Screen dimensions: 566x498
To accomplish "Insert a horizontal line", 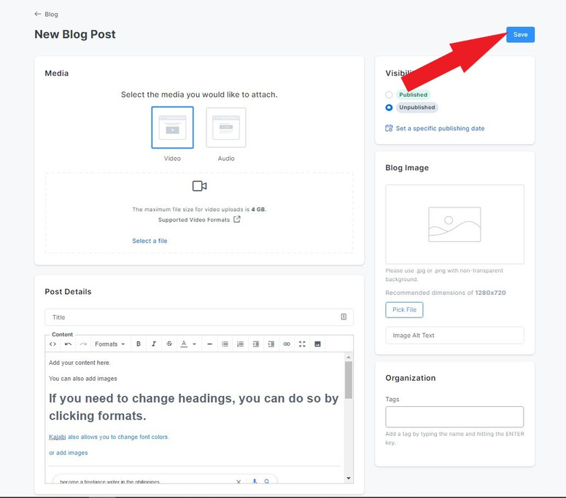I will pos(209,344).
